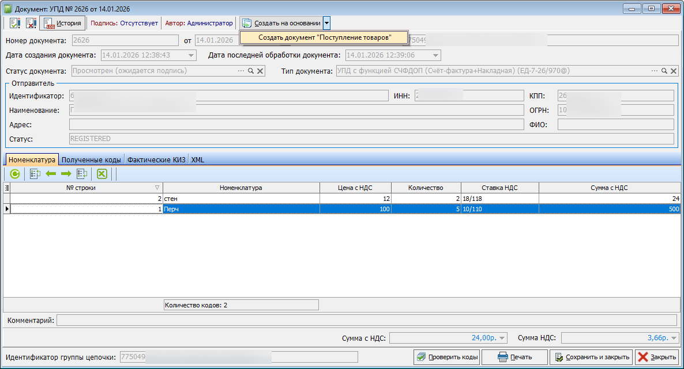Click the green right arrow icon
Screen dimensions: 684x369
66,173
